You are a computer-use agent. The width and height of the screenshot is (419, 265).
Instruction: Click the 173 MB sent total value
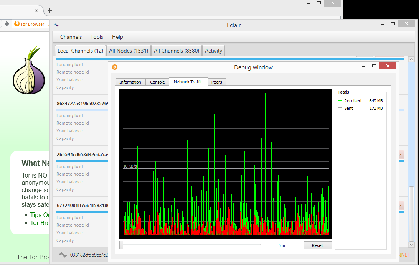tap(376, 108)
